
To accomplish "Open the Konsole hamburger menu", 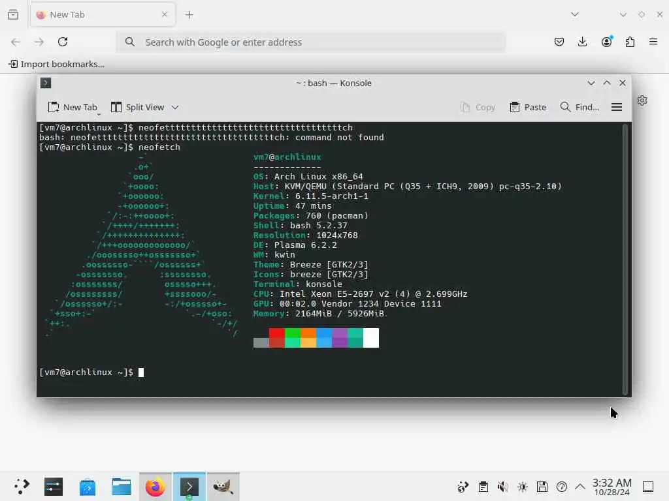I will pyautogui.click(x=617, y=108).
